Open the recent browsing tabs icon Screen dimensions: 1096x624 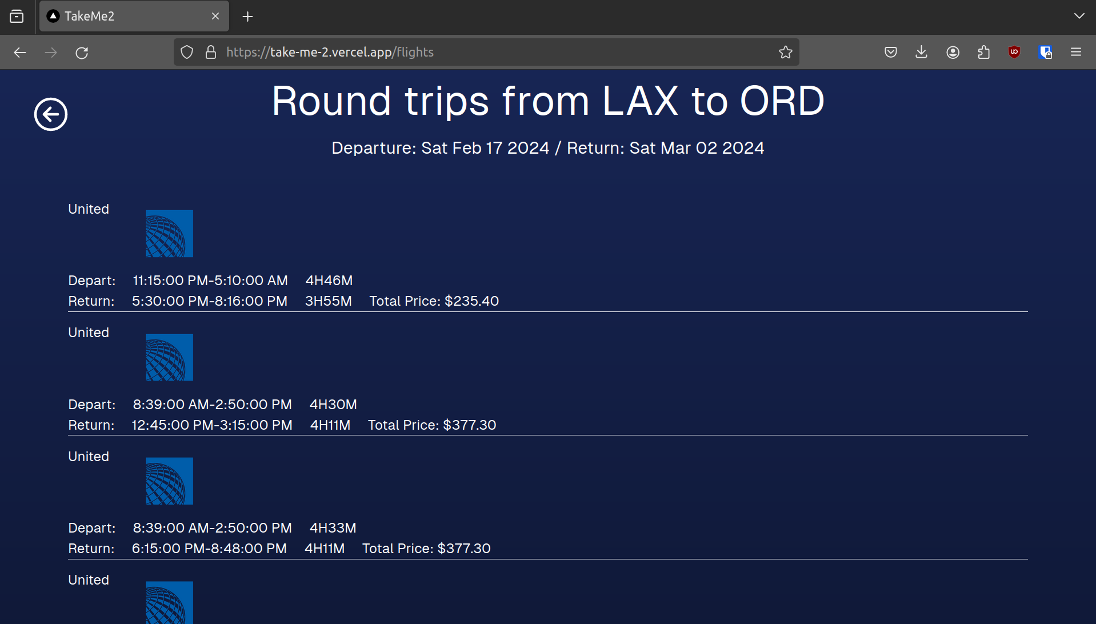(17, 16)
